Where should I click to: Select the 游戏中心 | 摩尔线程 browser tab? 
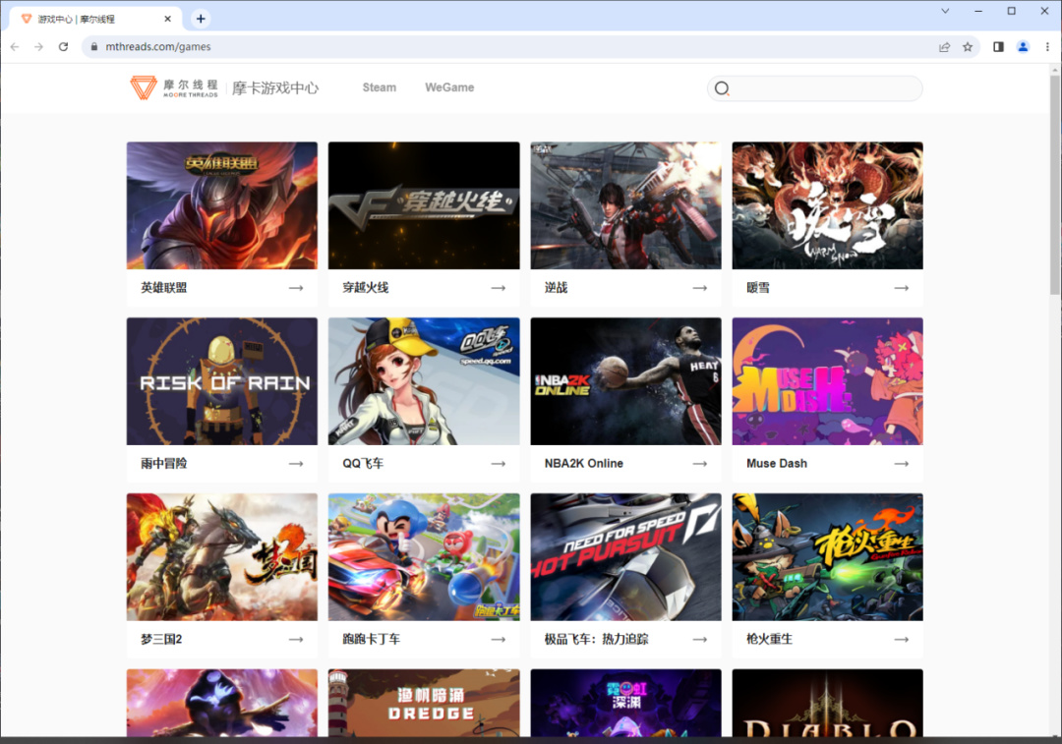(x=94, y=19)
